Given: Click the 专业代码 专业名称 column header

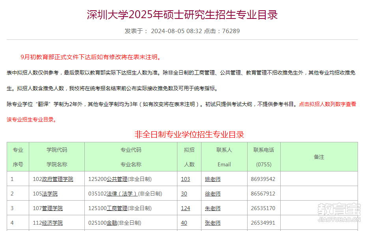Looking at the screenshot, I should [131, 157].
